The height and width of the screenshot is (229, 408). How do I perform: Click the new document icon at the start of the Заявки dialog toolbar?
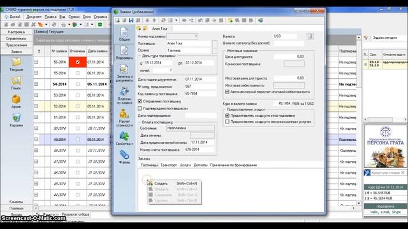[x=117, y=20]
